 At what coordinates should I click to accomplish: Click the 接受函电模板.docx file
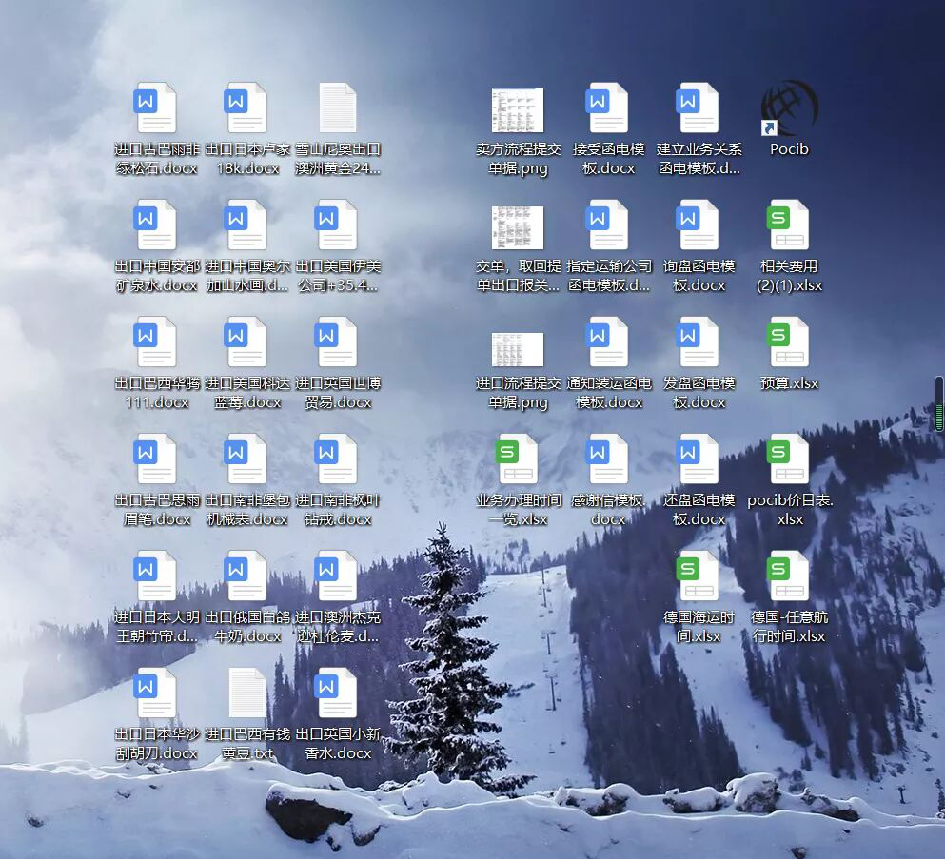coord(608,108)
